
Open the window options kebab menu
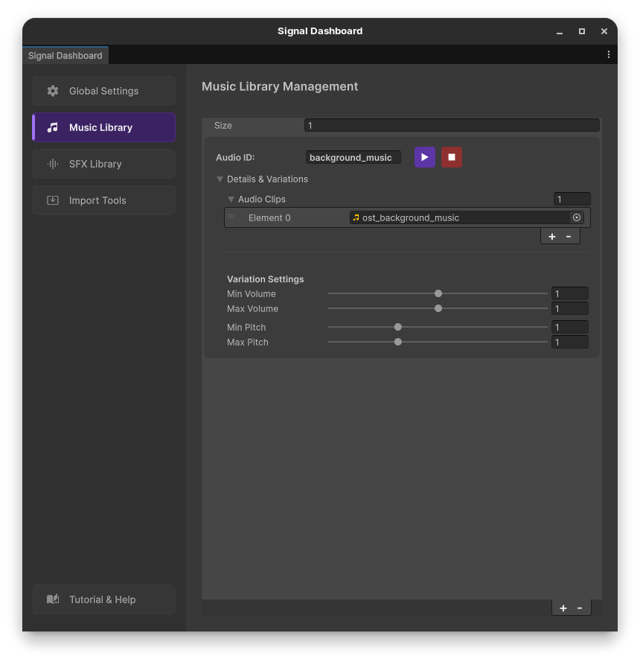[608, 54]
